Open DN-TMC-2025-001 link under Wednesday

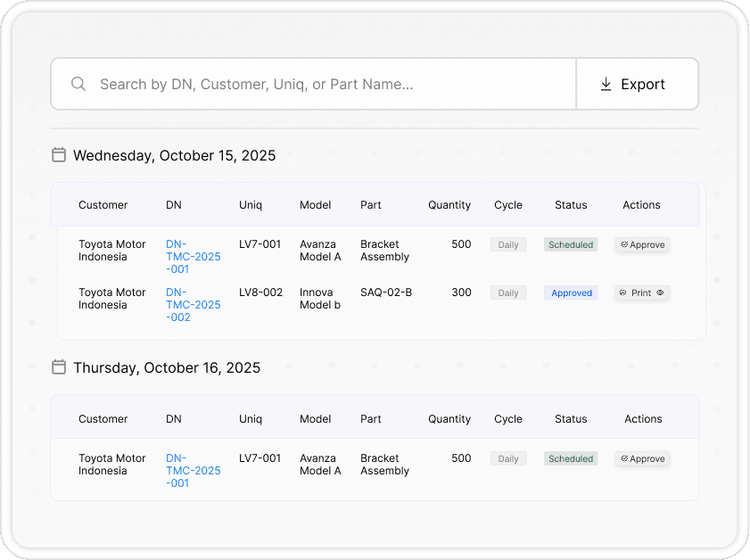click(x=194, y=257)
